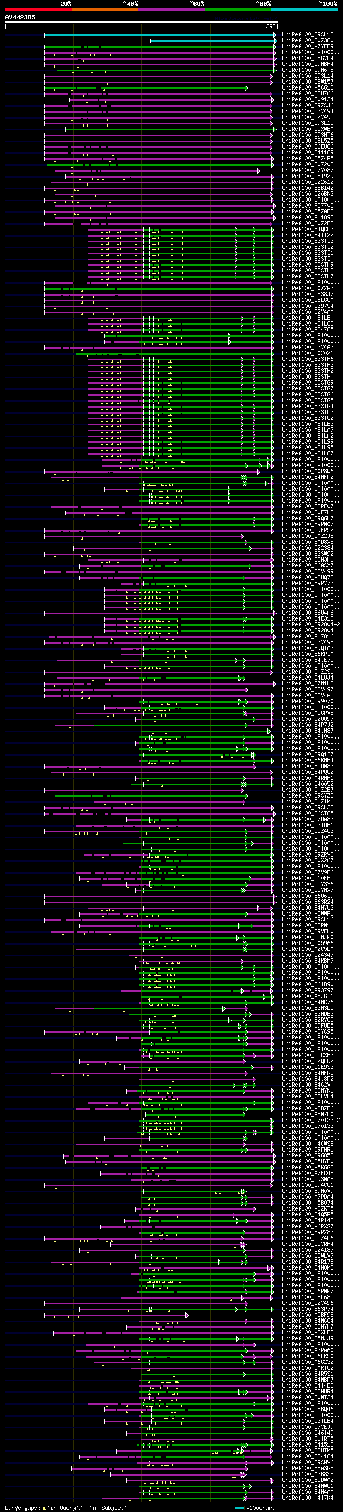Viewport: 343px width, 1512px height.
Task: Select the label UniRef100_Q8L5Z5
Action: click(308, 141)
